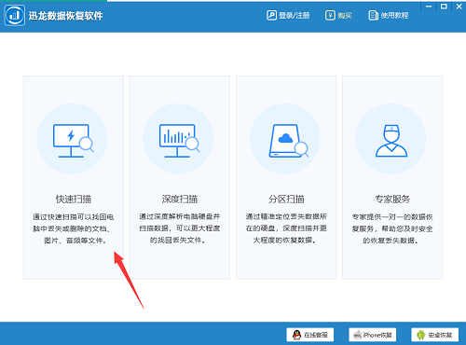The height and width of the screenshot is (345, 466).
Task: Minimize the application window
Action: [x=429, y=7]
